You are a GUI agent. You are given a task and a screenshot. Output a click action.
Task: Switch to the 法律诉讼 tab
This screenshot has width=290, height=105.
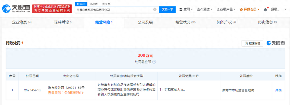pyautogui.click(x=63, y=22)
